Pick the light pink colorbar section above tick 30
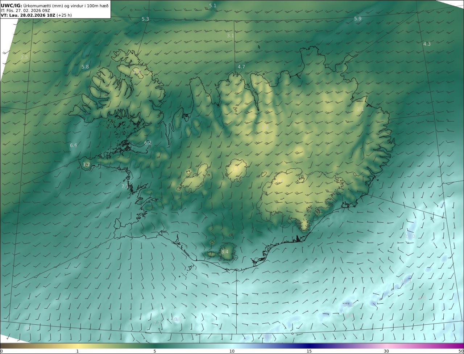 [386, 346]
